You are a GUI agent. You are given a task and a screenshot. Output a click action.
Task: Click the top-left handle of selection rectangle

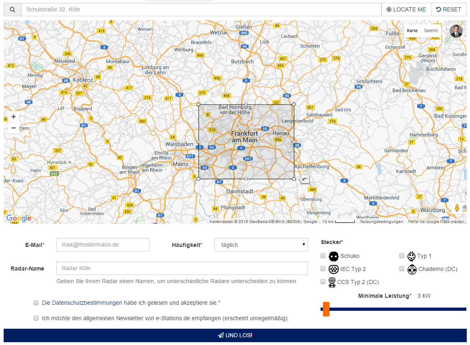pos(198,104)
